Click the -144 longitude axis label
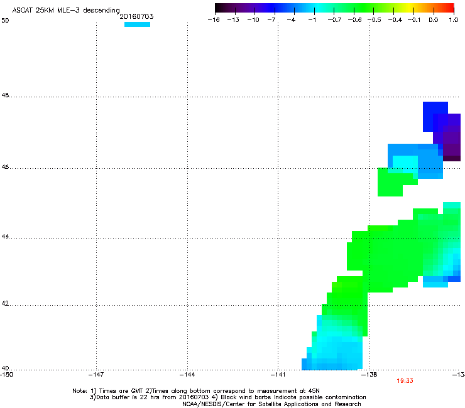465x408 pixels. [x=187, y=375]
